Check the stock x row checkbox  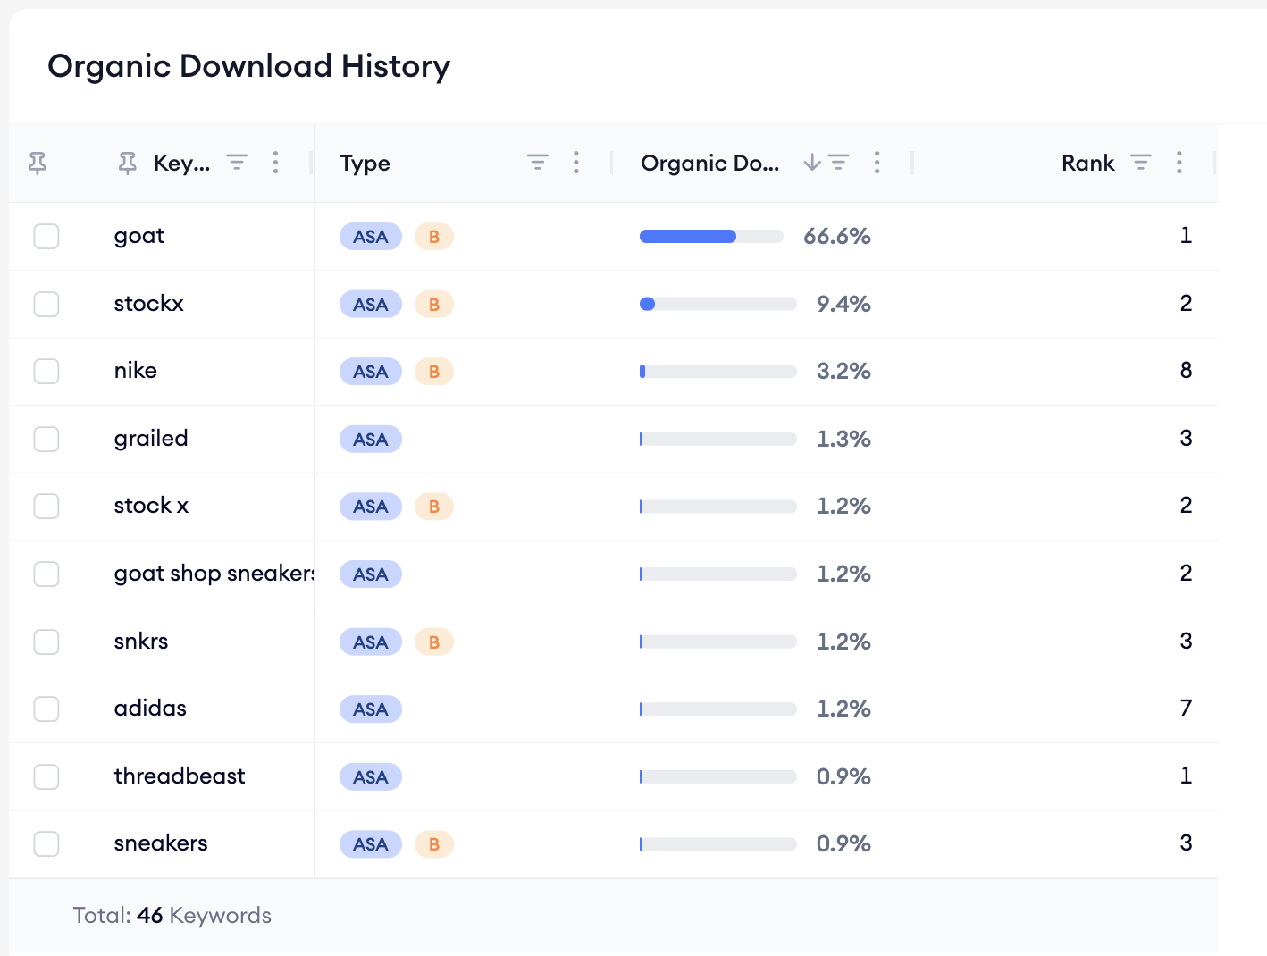pyautogui.click(x=46, y=507)
